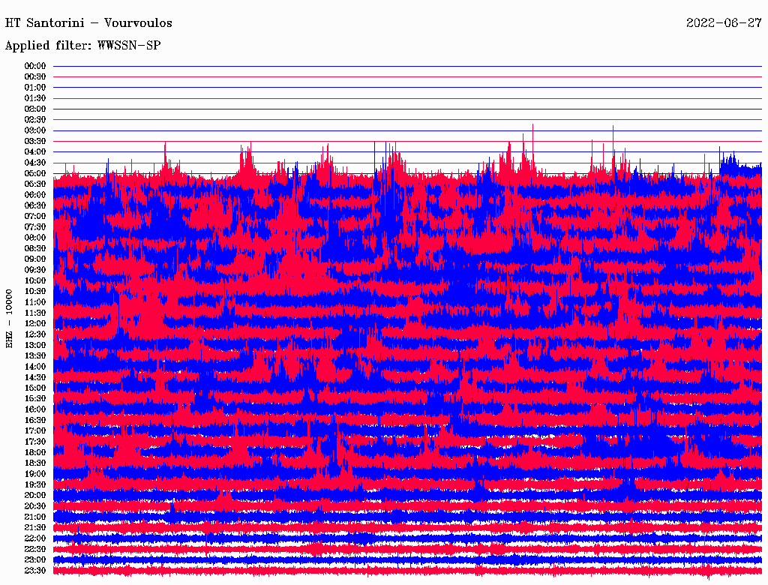
Task: Pick the 05:00 row label
Action: (35, 173)
